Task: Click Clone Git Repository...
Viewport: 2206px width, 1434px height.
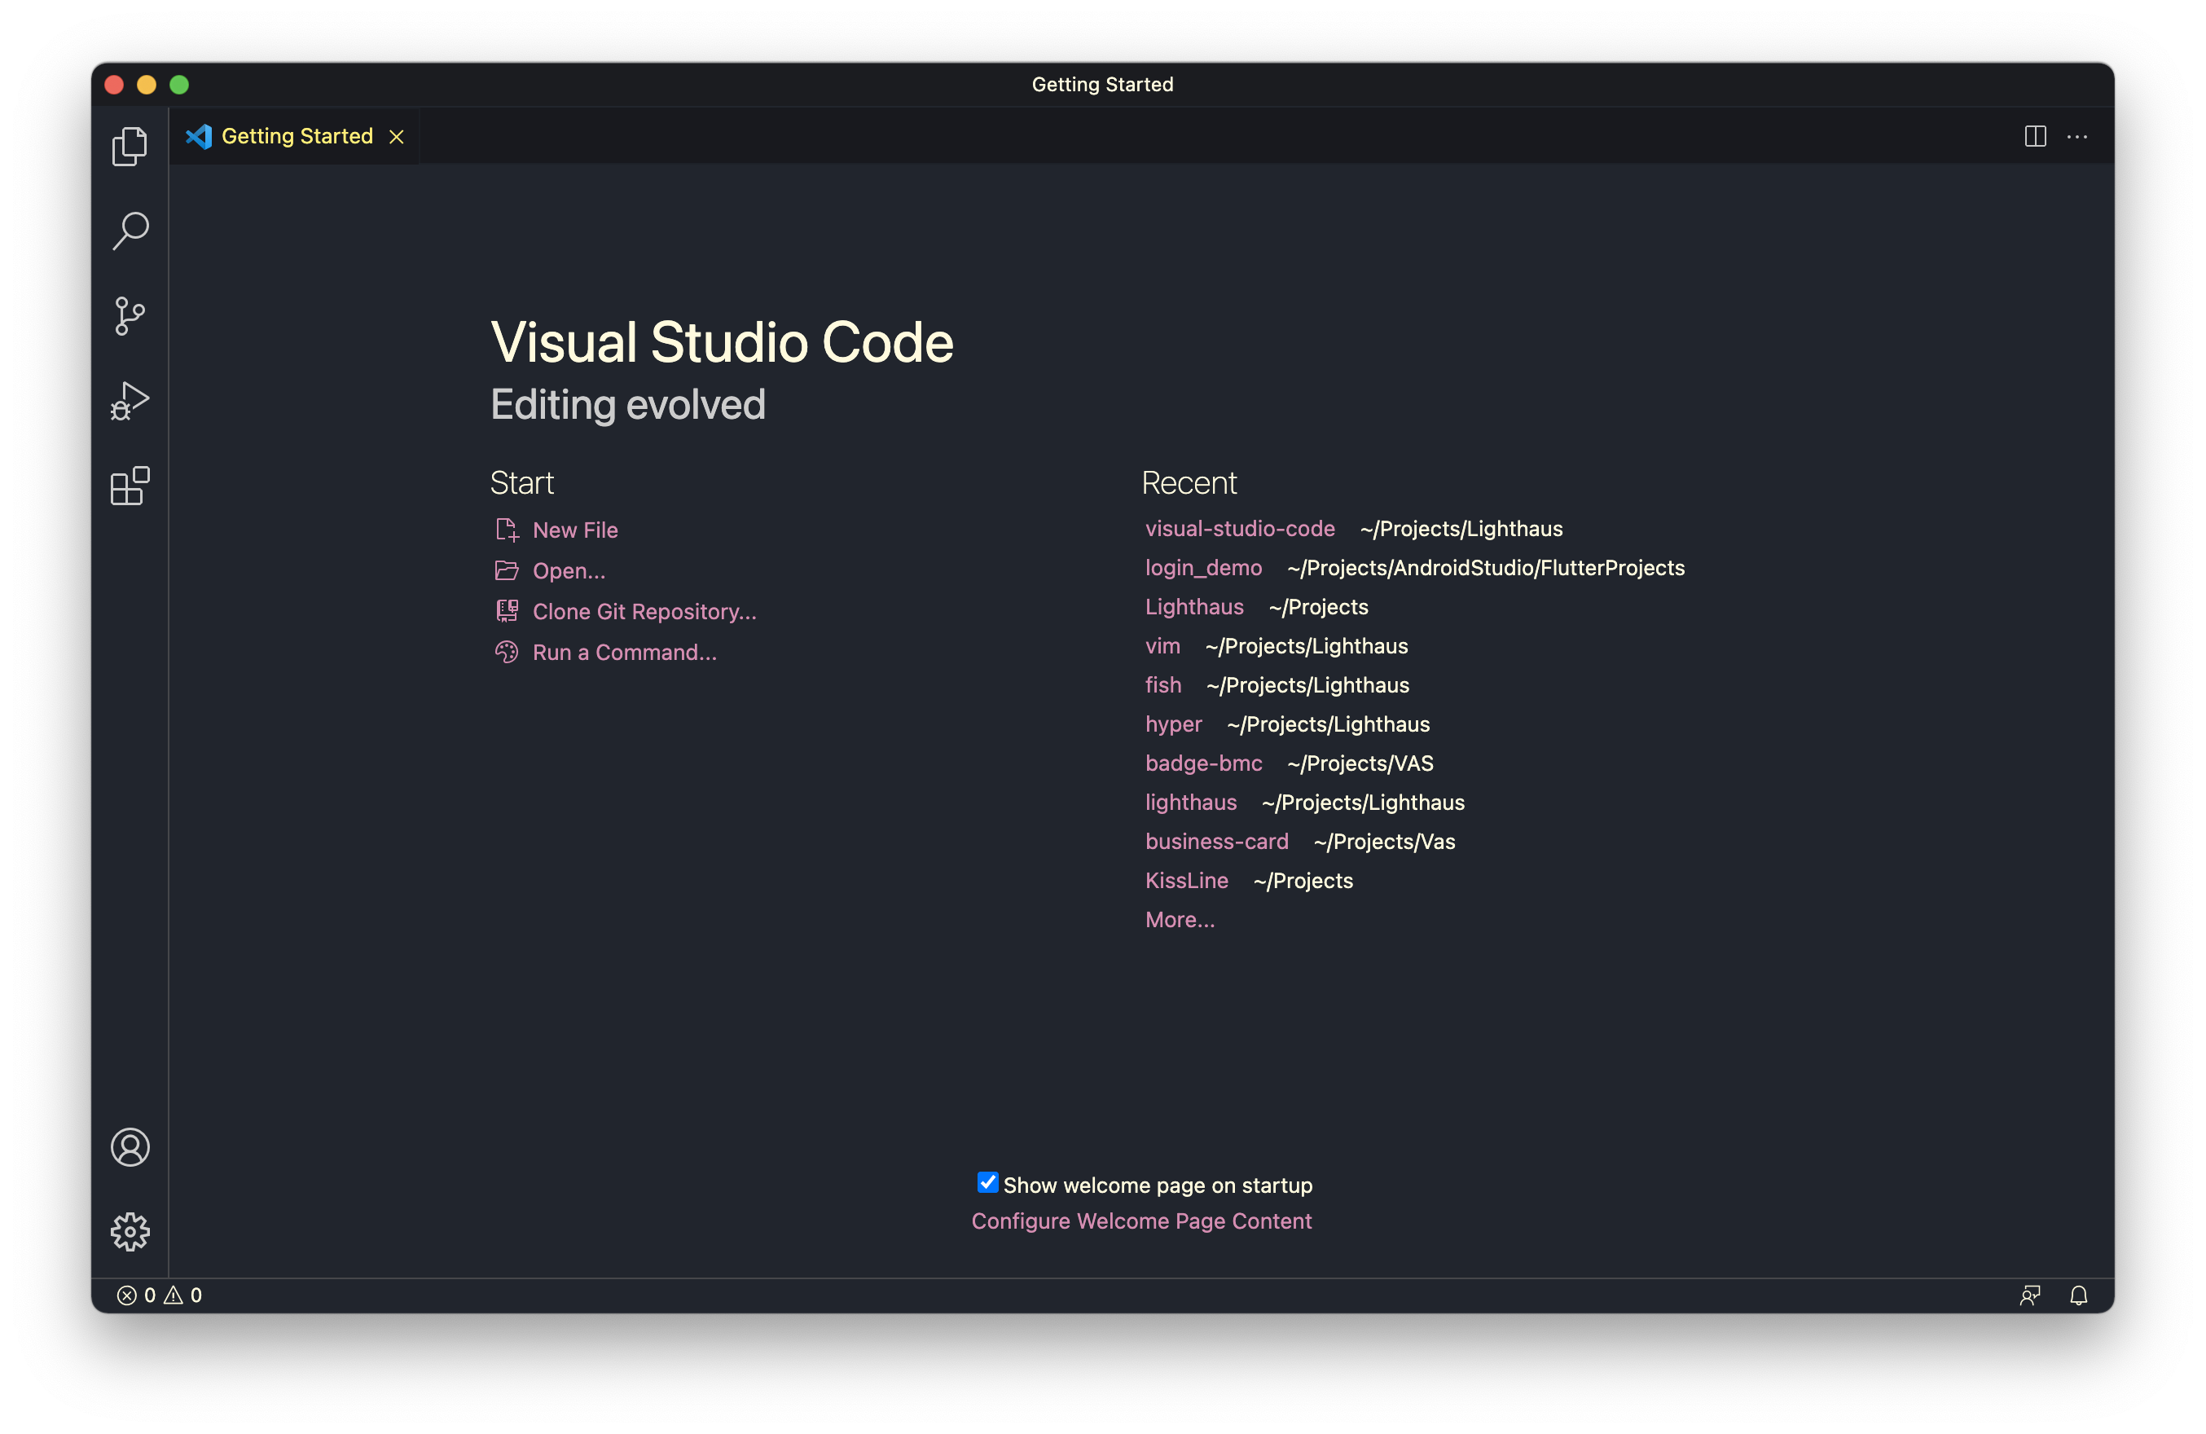Action: [x=644, y=612]
